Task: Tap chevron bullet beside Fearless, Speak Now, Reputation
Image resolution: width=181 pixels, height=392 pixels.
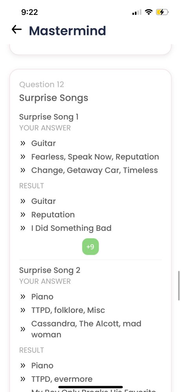Action: pos(23,157)
